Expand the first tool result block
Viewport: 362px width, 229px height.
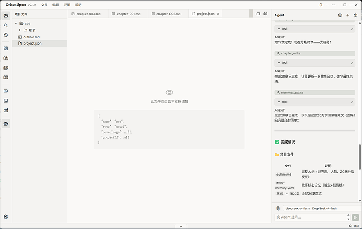[315, 29]
